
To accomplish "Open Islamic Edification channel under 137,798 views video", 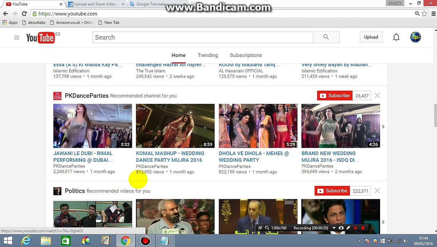I will 71,71.
